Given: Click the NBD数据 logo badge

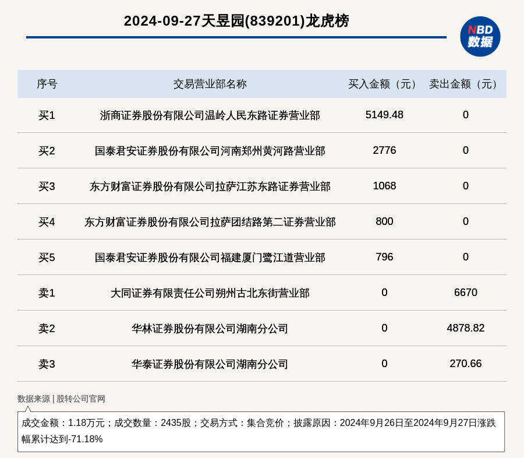Looking at the screenshot, I should 480,37.
